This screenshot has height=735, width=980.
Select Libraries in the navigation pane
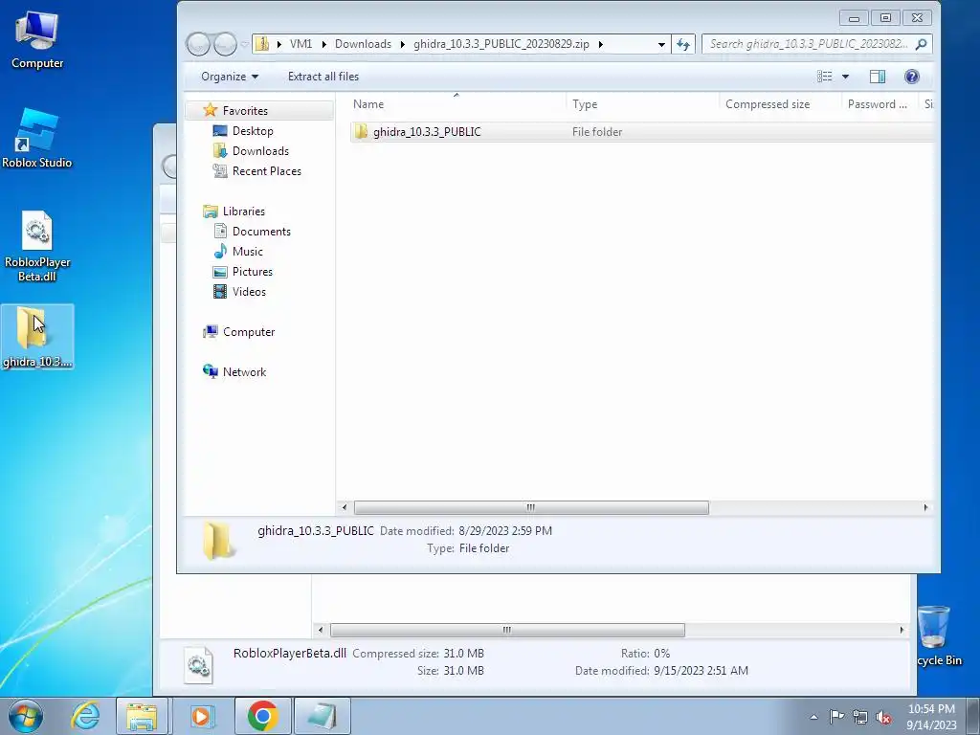[x=244, y=212]
